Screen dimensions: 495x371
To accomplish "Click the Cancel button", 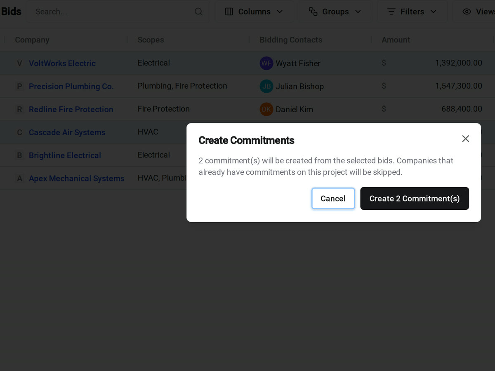I will click(333, 199).
